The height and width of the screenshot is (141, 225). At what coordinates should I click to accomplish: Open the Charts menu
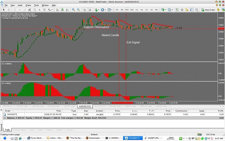click(x=28, y=5)
